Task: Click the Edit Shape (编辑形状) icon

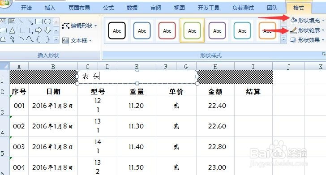Action: tap(66, 26)
